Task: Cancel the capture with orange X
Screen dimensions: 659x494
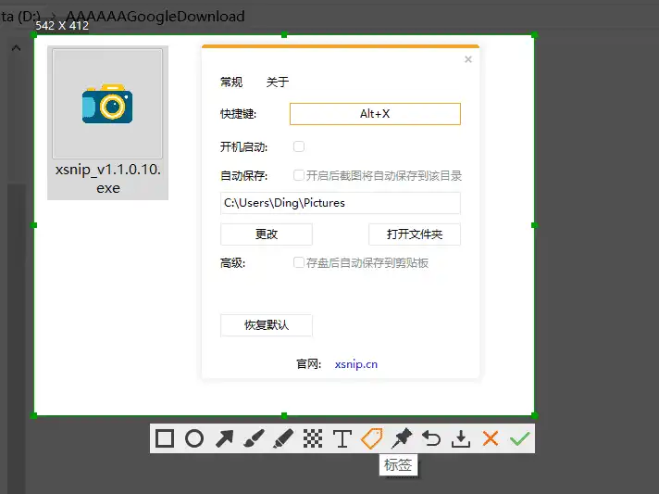Action: (491, 438)
